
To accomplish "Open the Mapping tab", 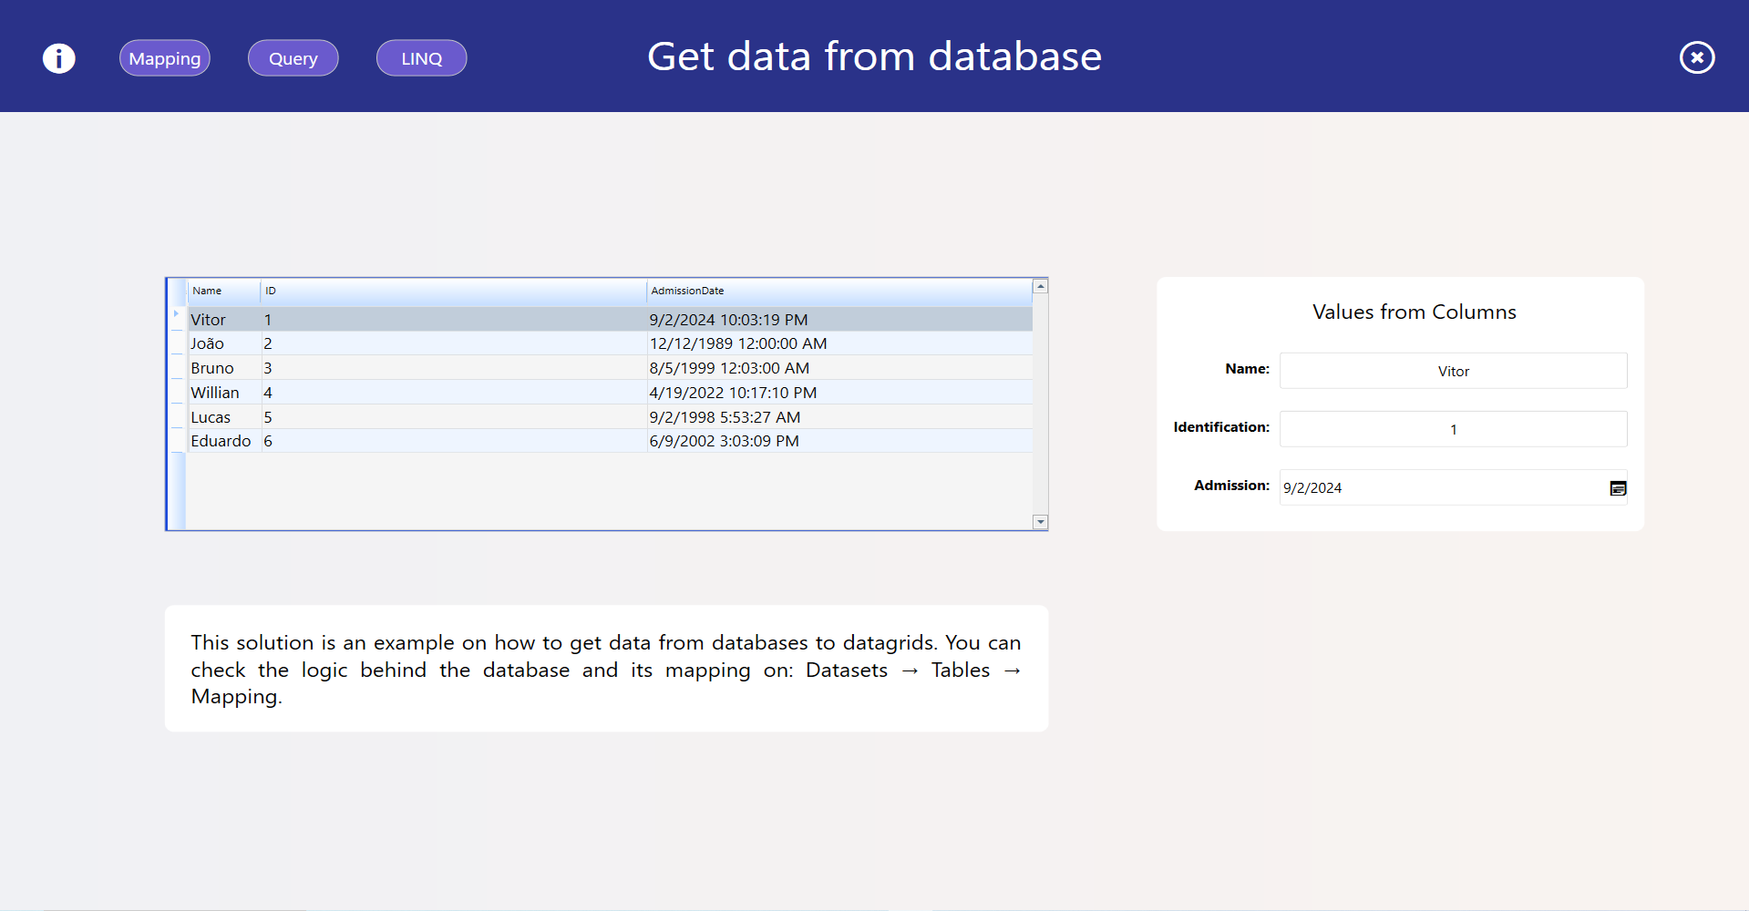I will (165, 58).
